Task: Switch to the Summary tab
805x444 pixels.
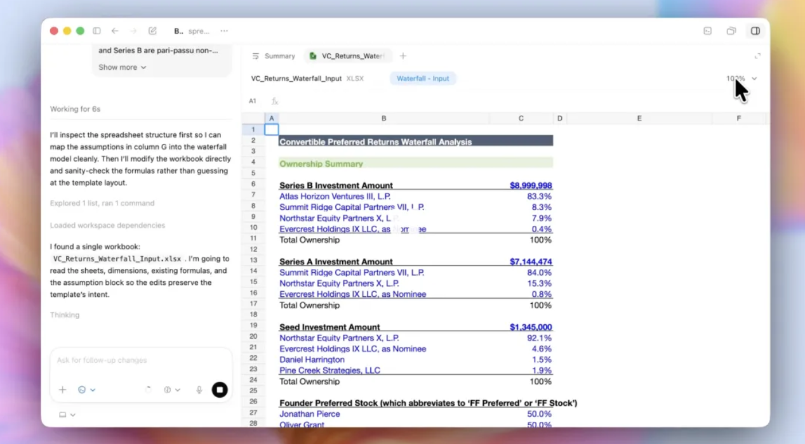Action: [x=274, y=56]
